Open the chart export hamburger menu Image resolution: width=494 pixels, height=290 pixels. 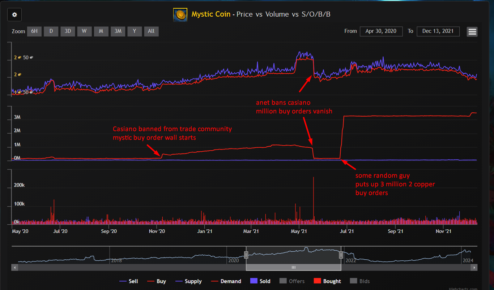472,31
